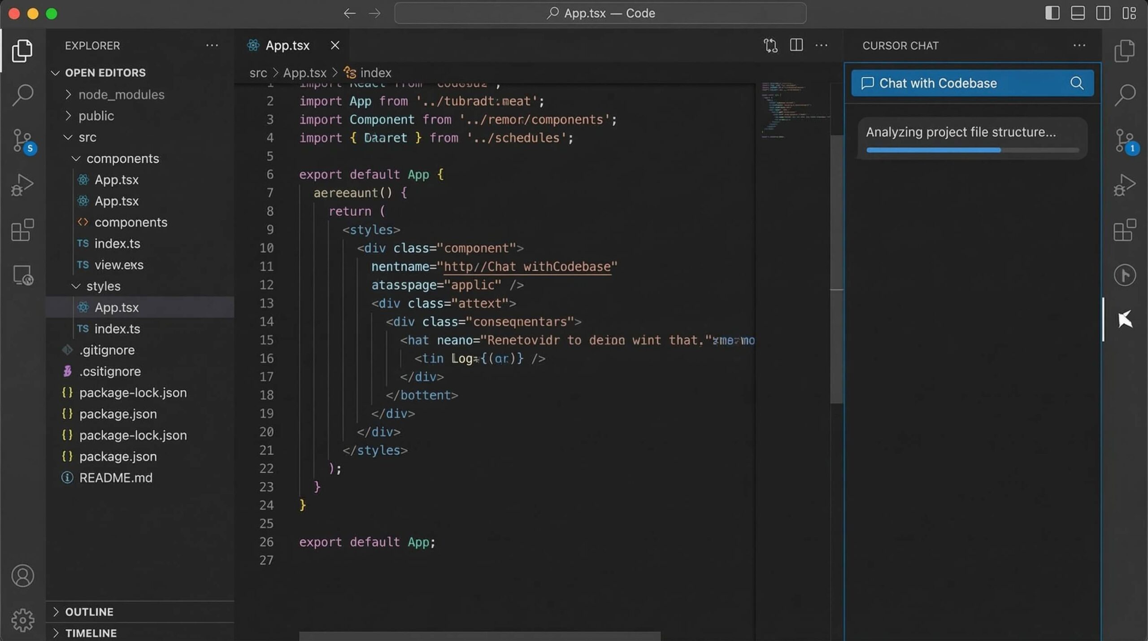Open Cursor Chat panel more options ellipsis
The image size is (1148, 641).
[1079, 45]
